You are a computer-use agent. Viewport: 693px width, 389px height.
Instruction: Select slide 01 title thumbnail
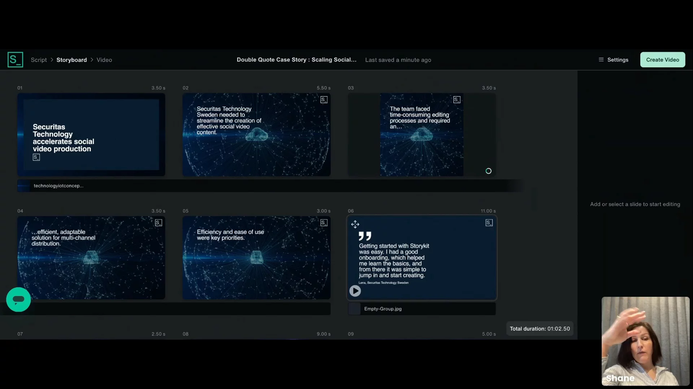(91, 135)
